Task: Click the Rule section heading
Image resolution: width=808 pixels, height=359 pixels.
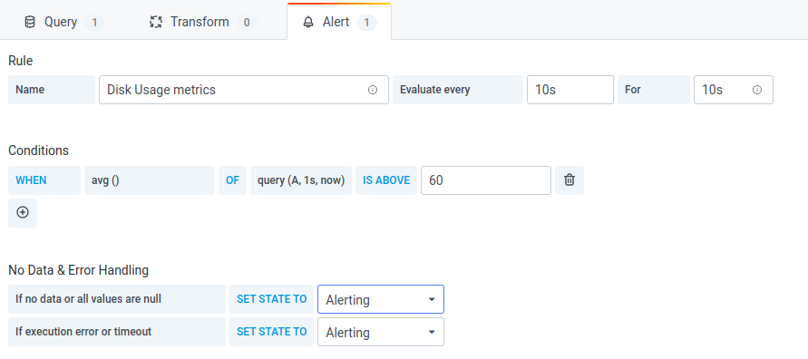Action: (21, 61)
